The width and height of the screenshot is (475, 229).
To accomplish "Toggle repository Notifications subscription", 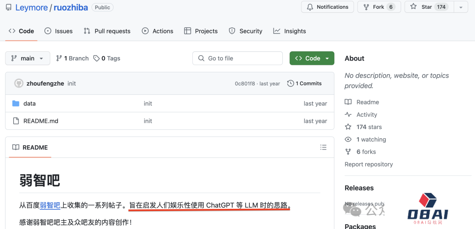I will pos(327,7).
